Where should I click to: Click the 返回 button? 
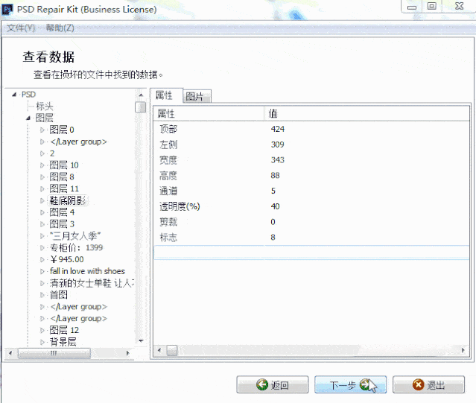point(273,384)
